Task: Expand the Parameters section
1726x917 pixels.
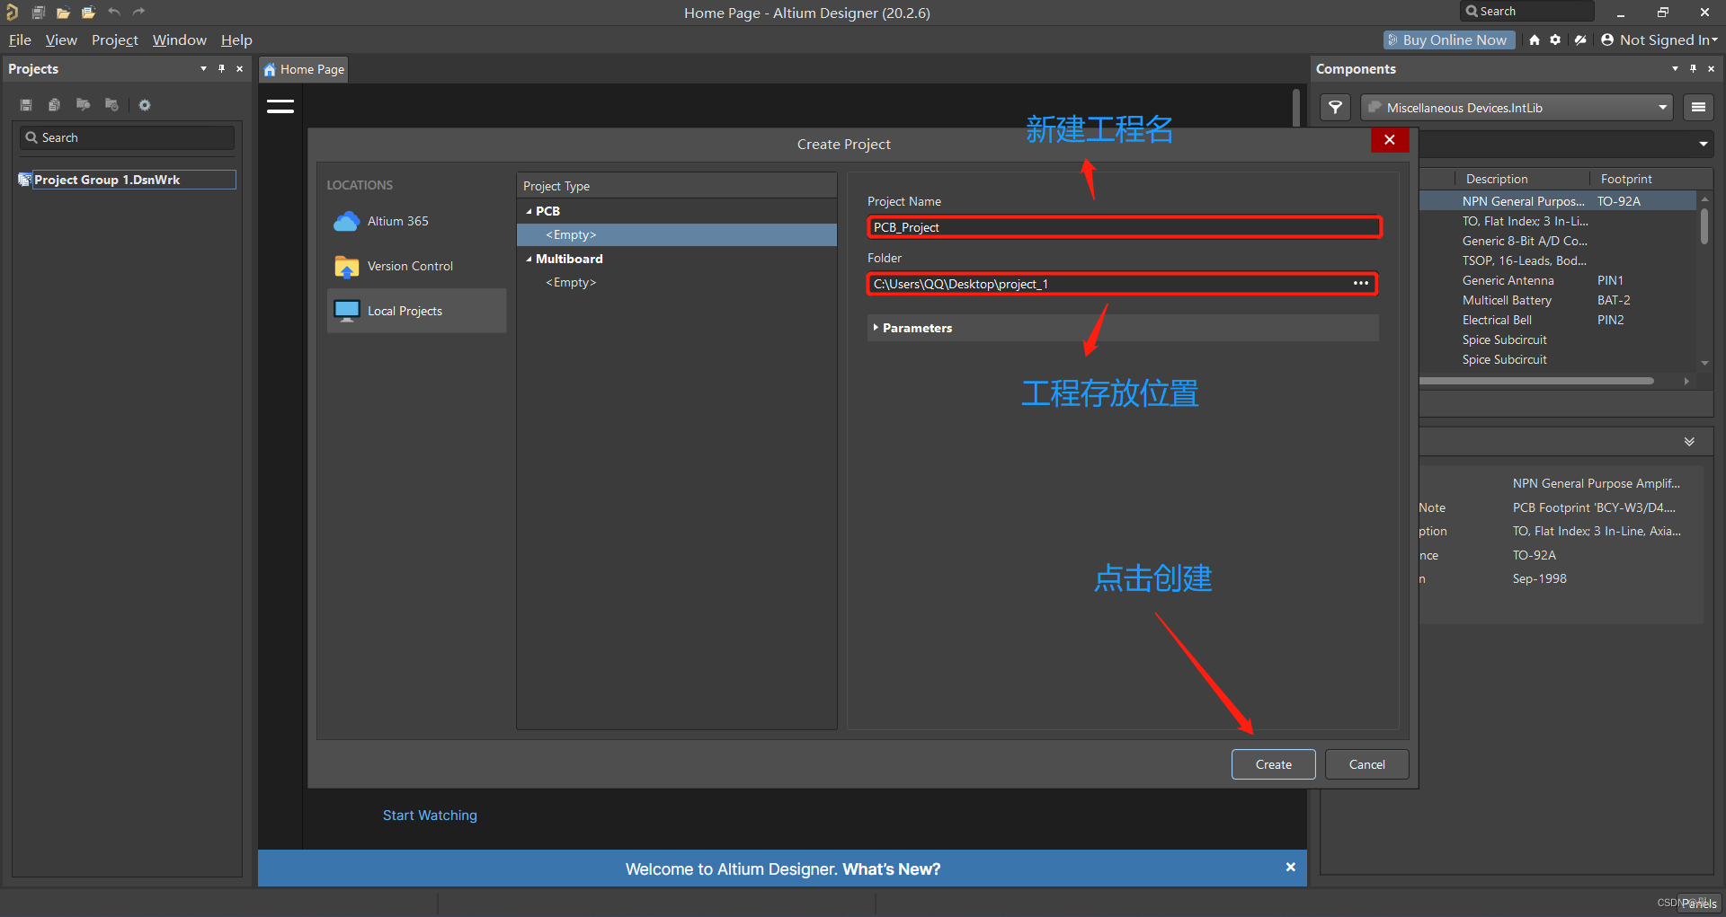Action: (876, 328)
